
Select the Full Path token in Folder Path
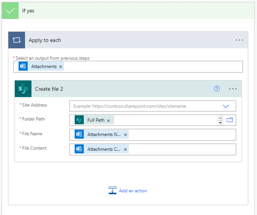pyautogui.click(x=96, y=120)
